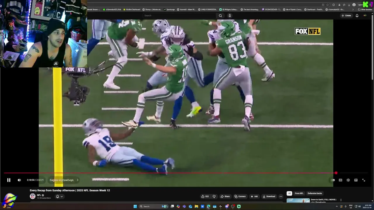Enter full screen mode
Image resolution: width=374 pixels, height=210 pixels.
click(364, 180)
